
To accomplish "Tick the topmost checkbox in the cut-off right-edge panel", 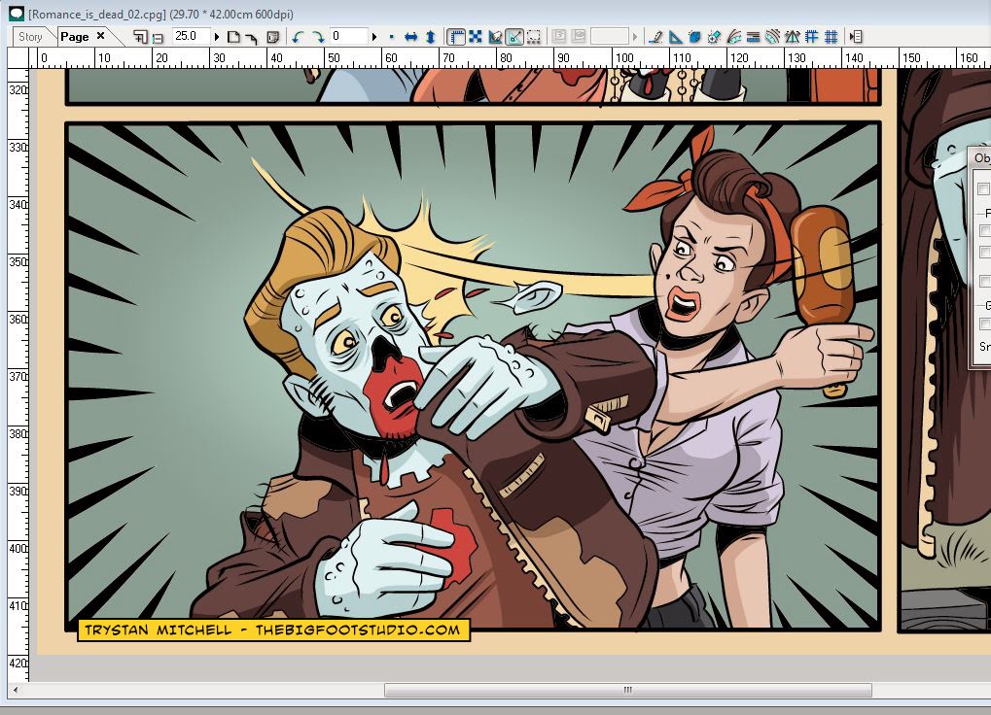I will coord(983,188).
